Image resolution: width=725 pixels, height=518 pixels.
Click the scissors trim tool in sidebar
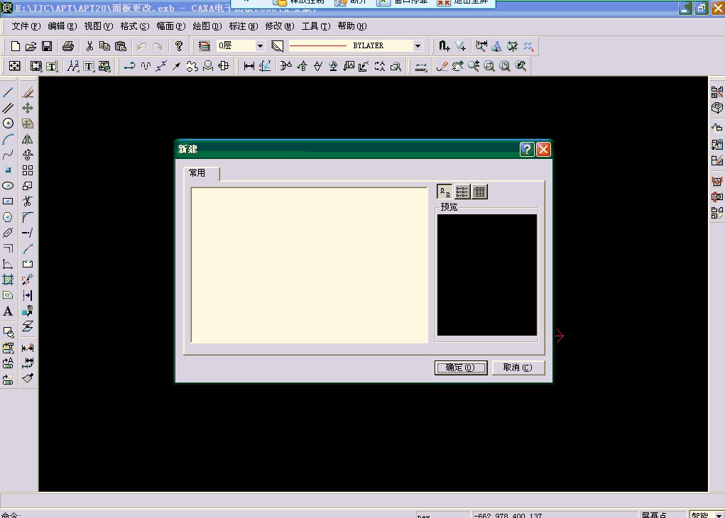pyautogui.click(x=28, y=202)
